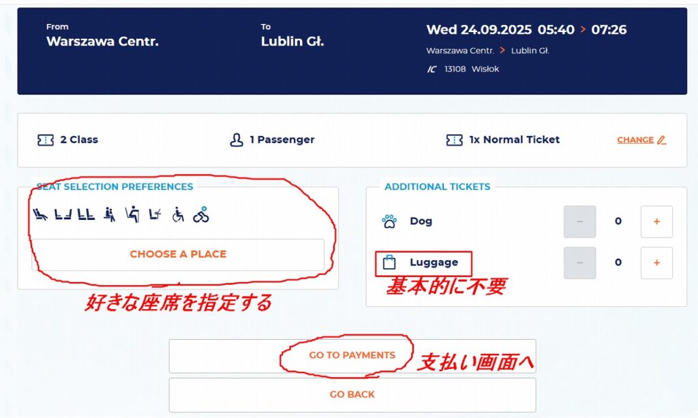The width and height of the screenshot is (698, 418).
Task: Decrease the Luggage ticket count
Action: coord(579,263)
